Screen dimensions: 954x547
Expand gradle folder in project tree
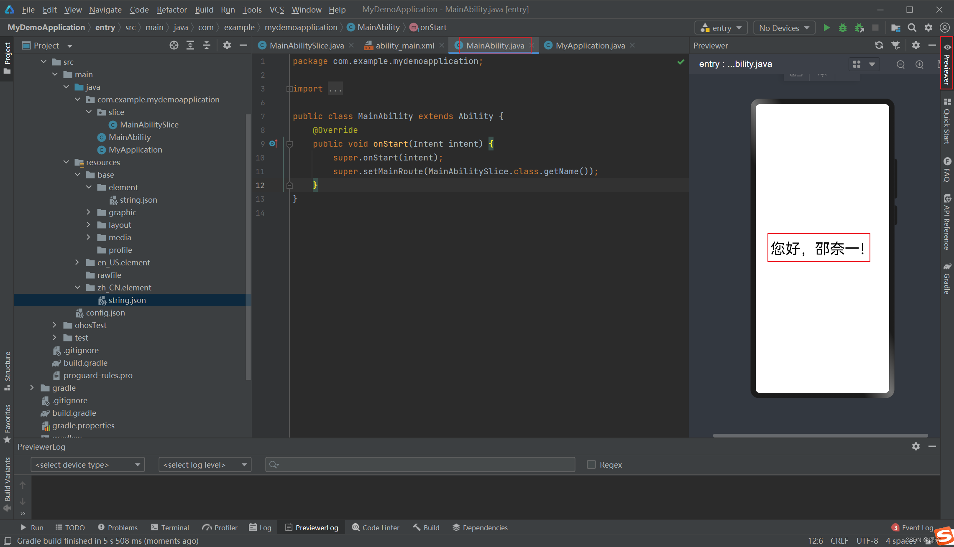point(31,388)
